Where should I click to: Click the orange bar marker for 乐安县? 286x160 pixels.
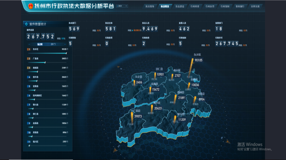[134, 83]
